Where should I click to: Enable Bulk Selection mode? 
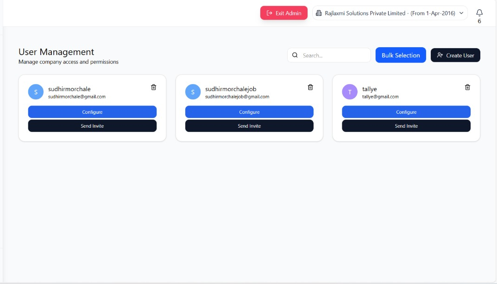click(400, 55)
